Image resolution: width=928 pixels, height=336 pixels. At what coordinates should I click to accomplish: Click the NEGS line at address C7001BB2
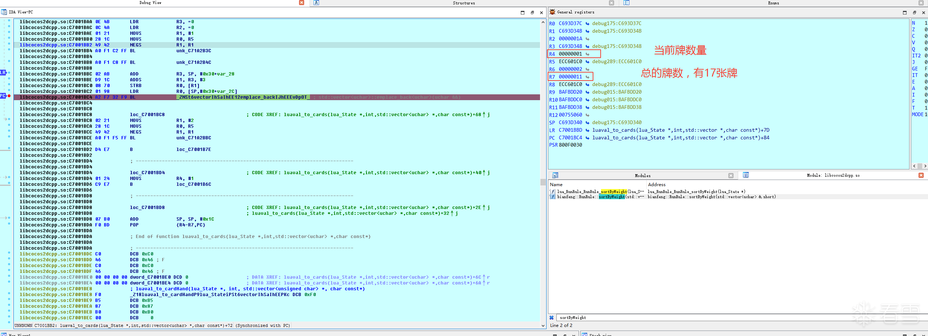coord(277,45)
